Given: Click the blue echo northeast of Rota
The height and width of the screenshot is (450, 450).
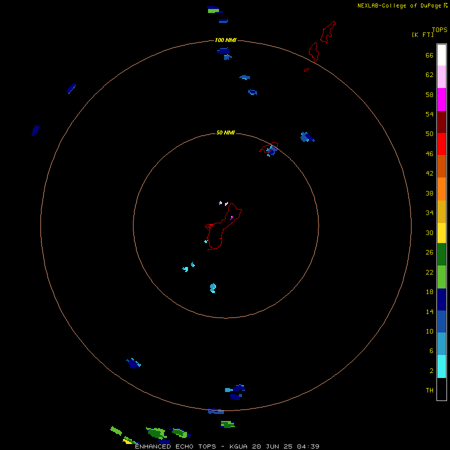Looking at the screenshot, I should tap(307, 137).
